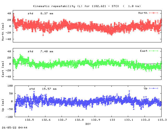Click the x-axis tick label '133.2'
This screenshot has height=129, width=167.
pyautogui.click(x=146, y=120)
